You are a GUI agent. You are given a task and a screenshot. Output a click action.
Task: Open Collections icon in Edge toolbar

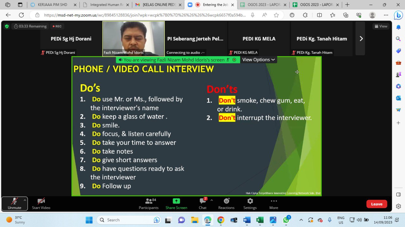[346, 15]
